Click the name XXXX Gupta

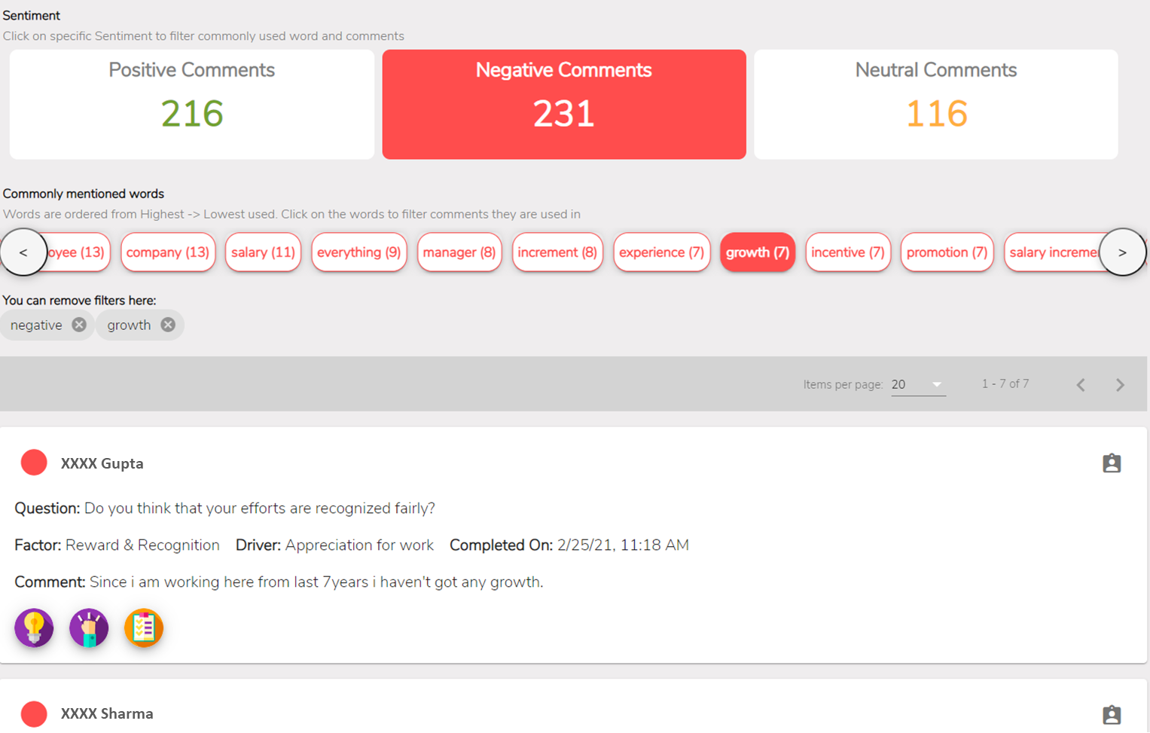pos(102,463)
